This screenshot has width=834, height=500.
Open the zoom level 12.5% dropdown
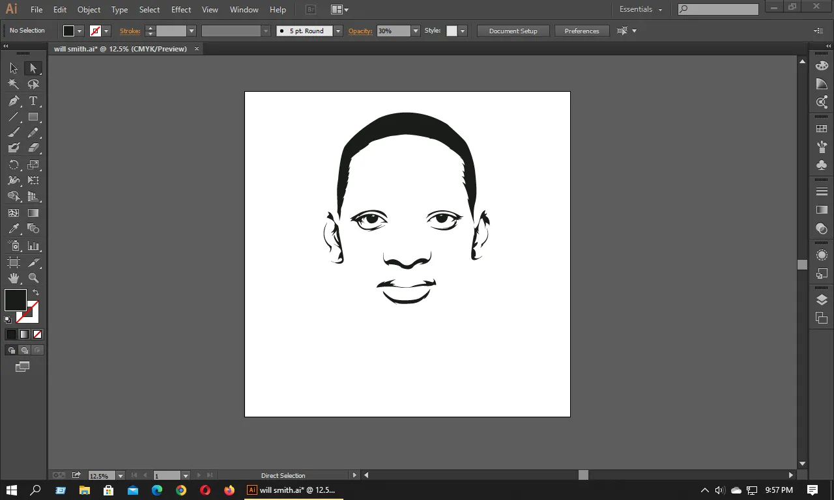(120, 476)
